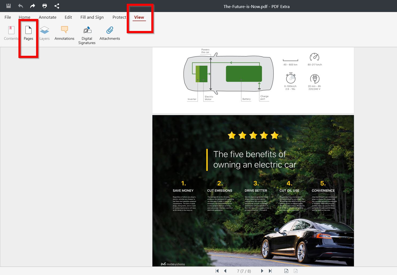Undo the last action

[x=20, y=6]
